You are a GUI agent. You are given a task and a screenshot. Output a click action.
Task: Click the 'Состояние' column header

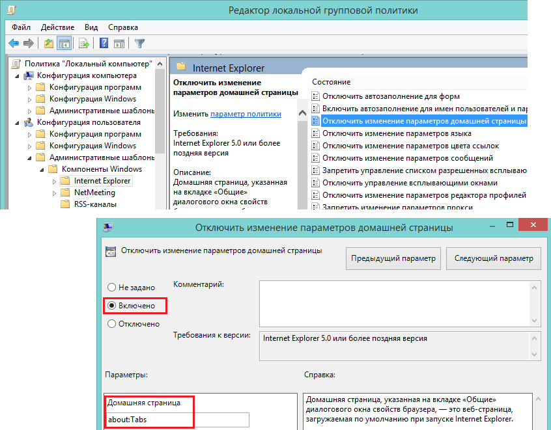[x=332, y=82]
